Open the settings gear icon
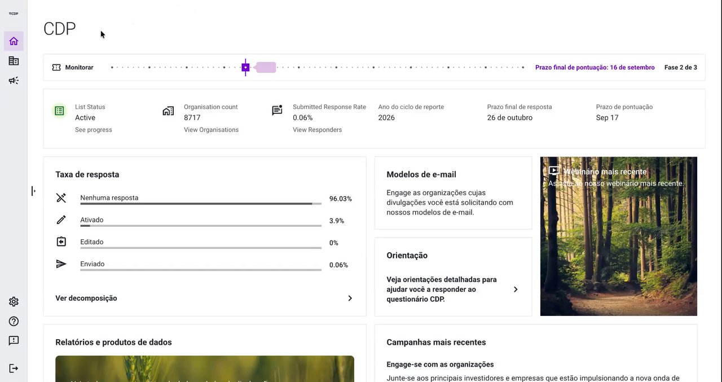Screen dimensions: 722x382 point(14,302)
